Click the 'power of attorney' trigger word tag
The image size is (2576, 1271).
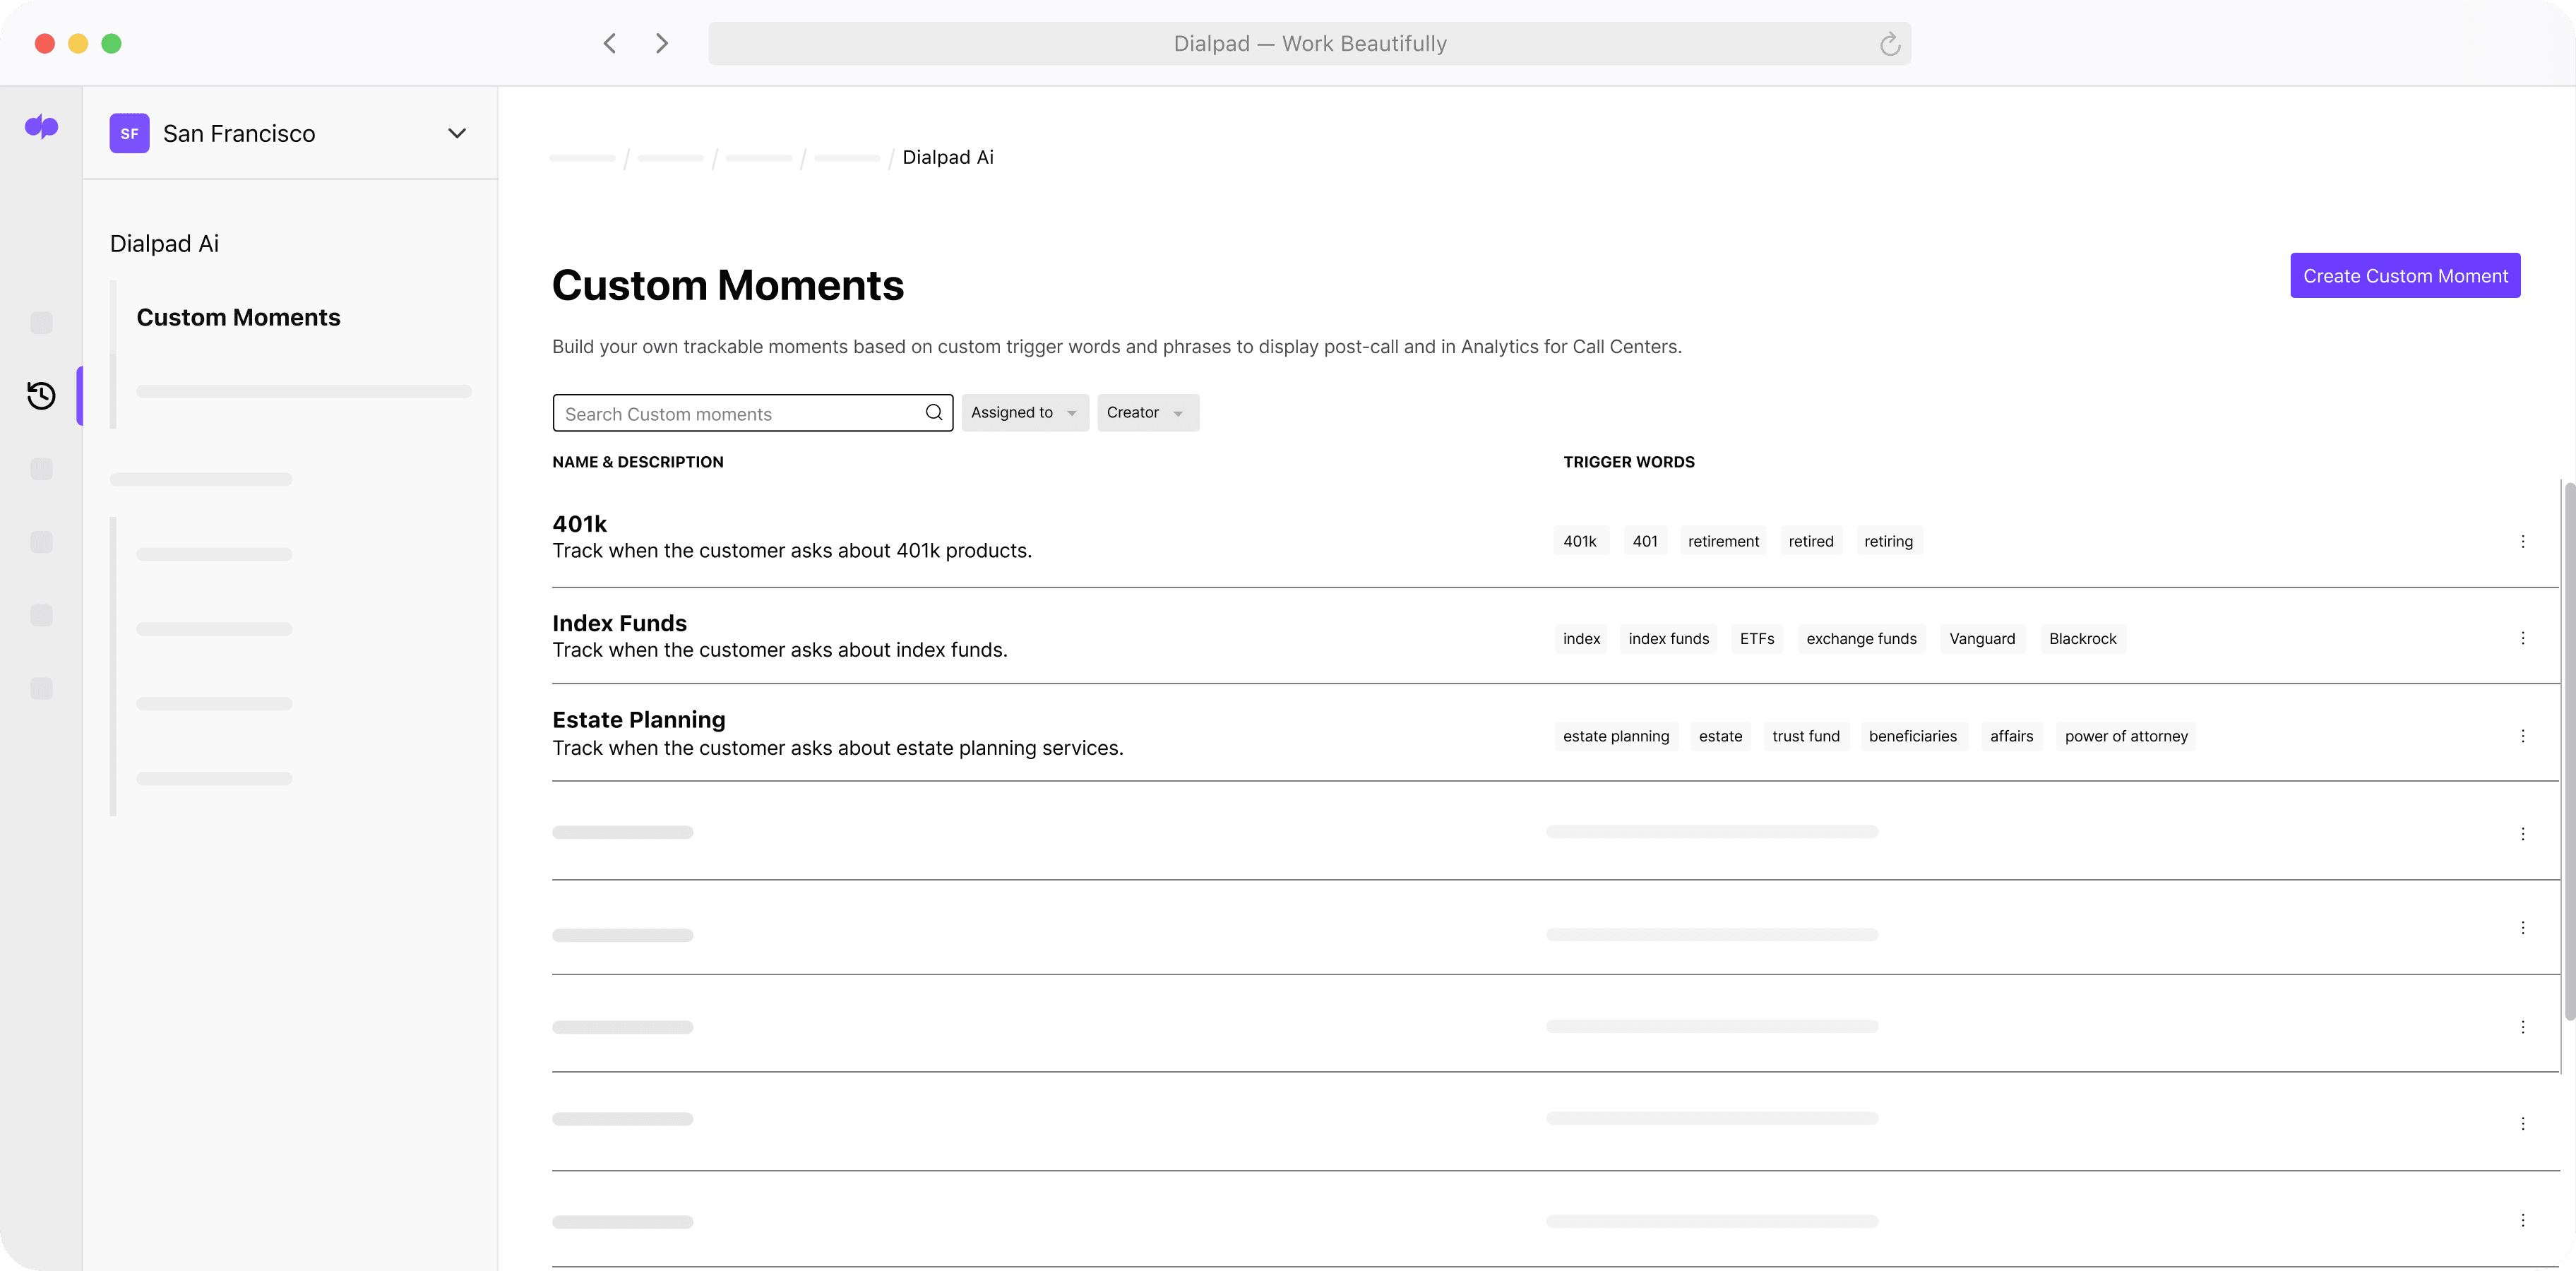(2125, 736)
